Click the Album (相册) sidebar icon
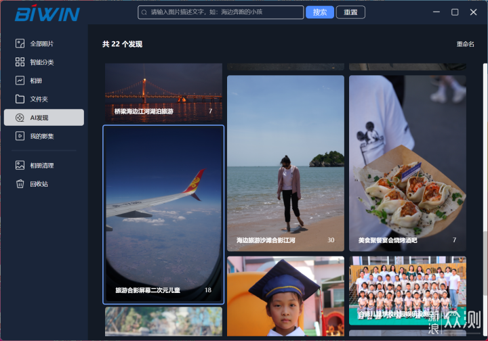Screen dimensions: 488x341 [x=20, y=81]
